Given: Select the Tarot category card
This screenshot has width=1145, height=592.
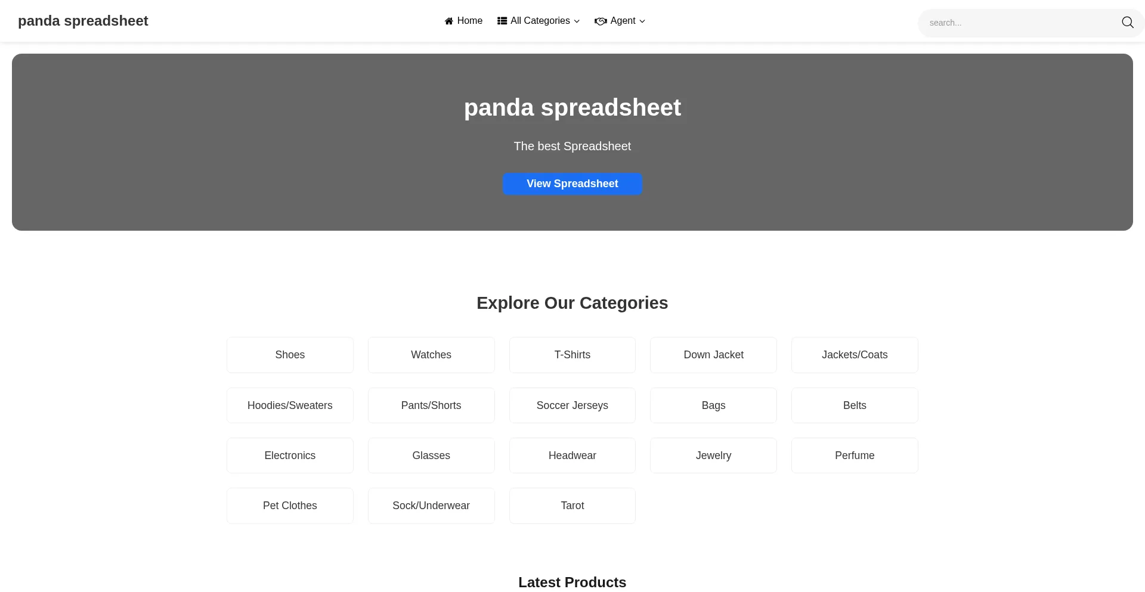Looking at the screenshot, I should pyautogui.click(x=572, y=506).
